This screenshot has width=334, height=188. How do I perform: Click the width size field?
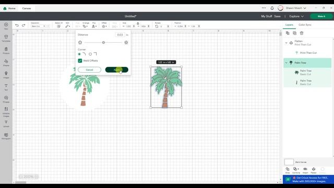click(x=129, y=26)
